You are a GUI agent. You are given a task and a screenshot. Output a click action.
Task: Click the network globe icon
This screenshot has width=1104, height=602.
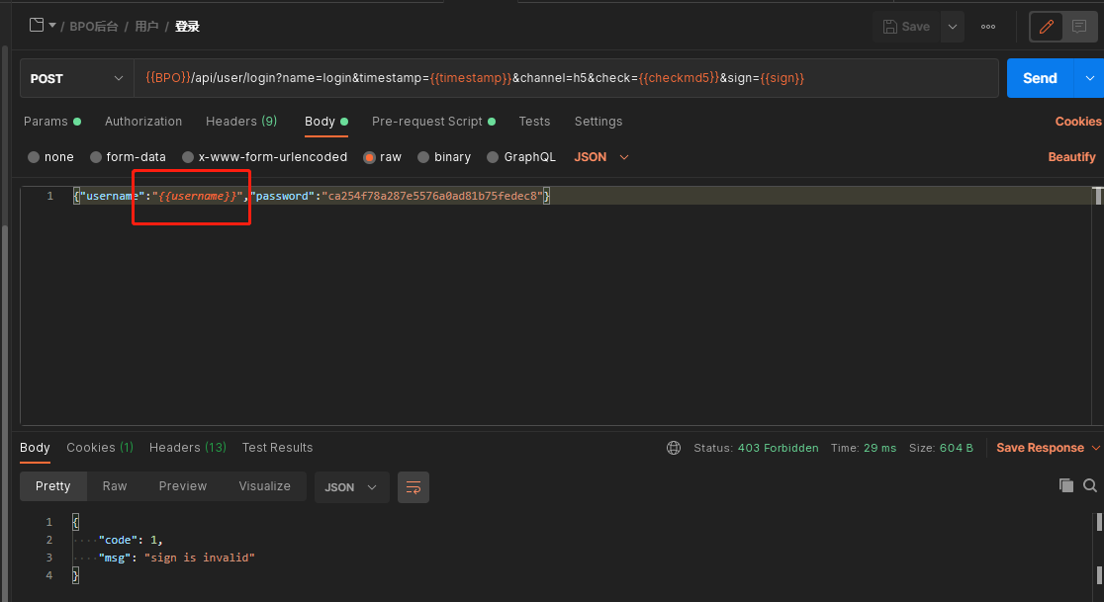click(674, 448)
